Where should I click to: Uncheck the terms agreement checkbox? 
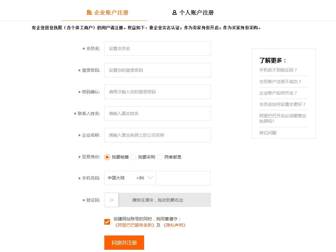pos(107,222)
